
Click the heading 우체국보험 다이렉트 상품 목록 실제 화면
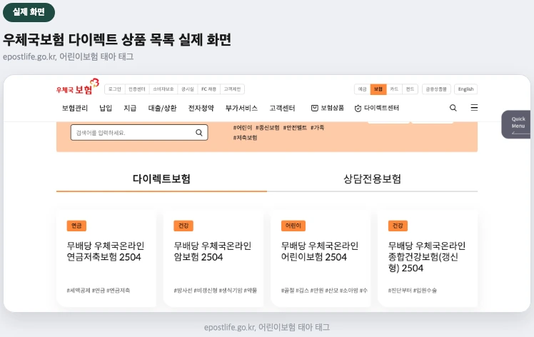[x=117, y=39]
